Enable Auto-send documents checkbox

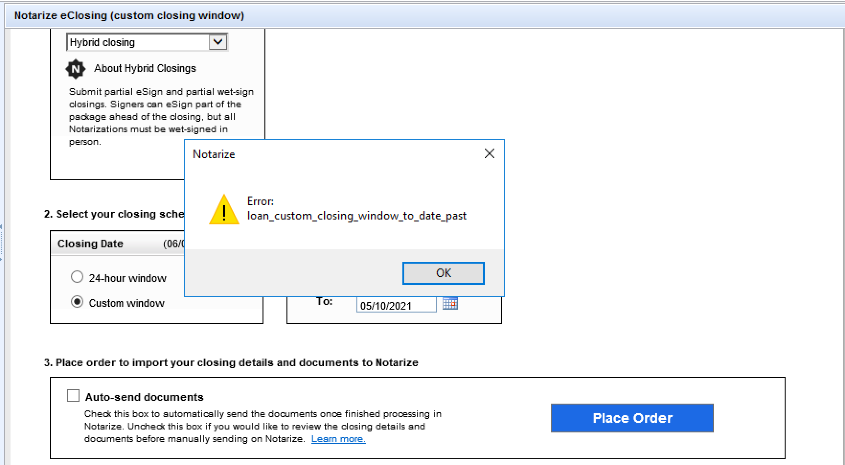pos(73,395)
